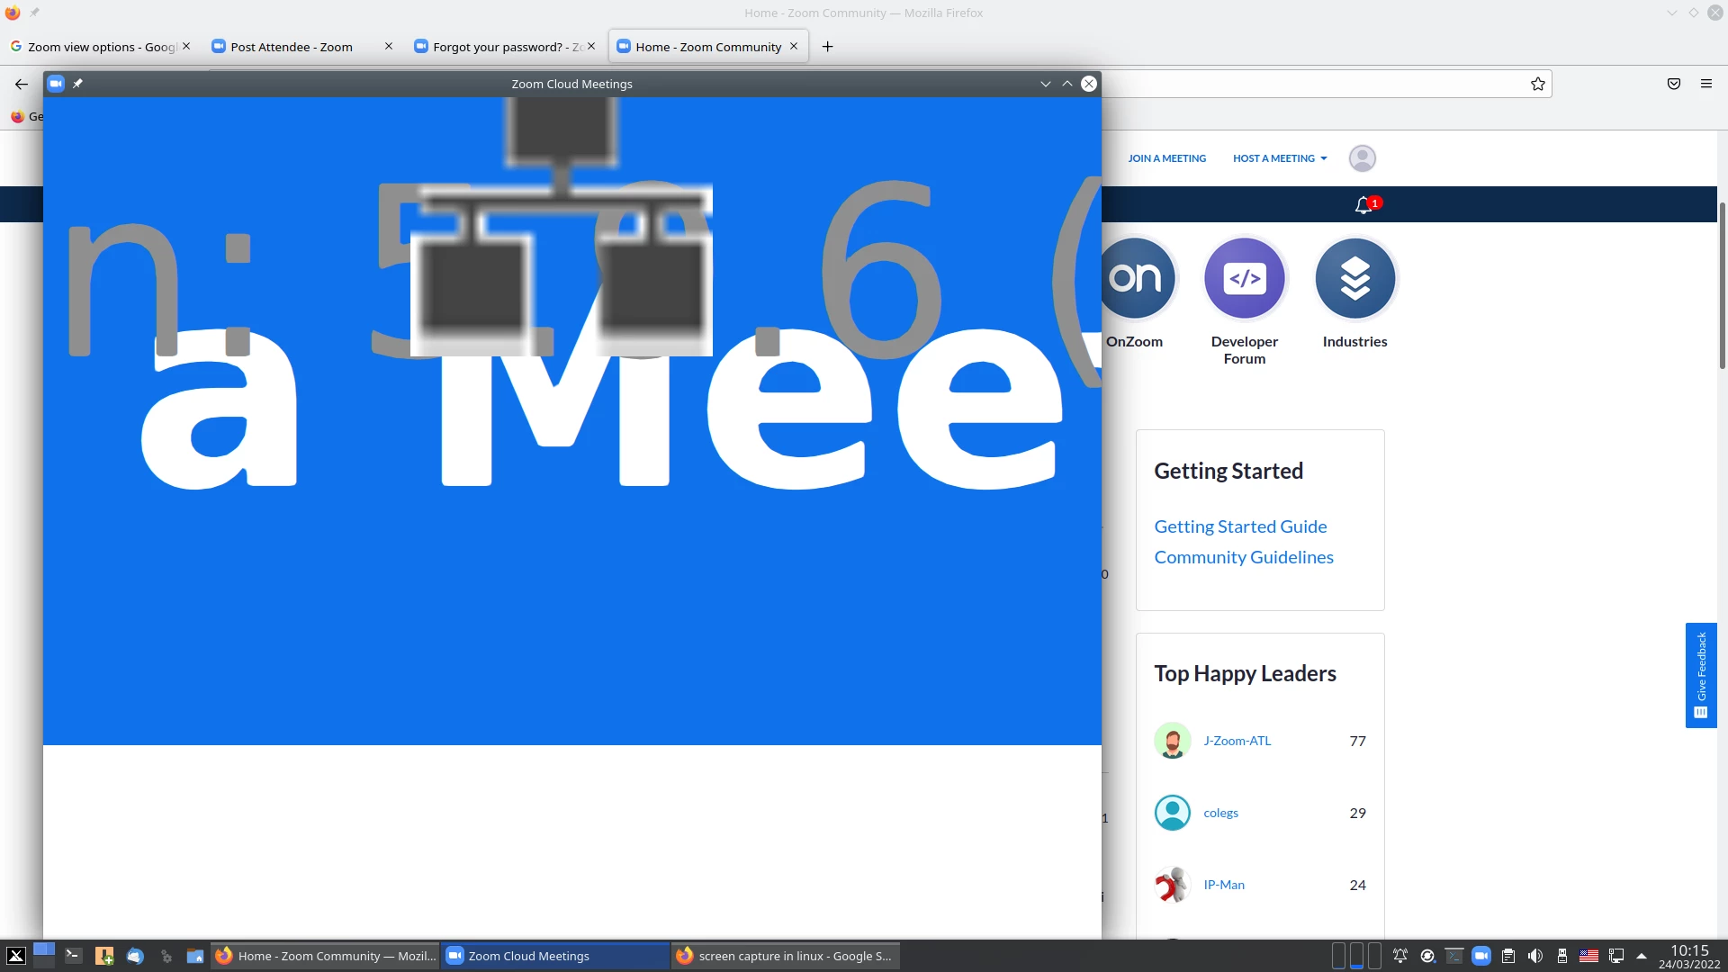Click the Zoom system tray icon

point(1480,956)
